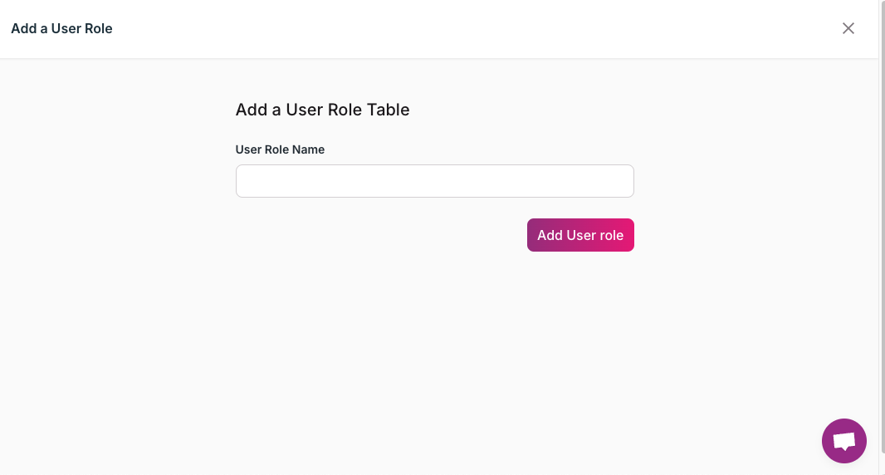
Task: Select the pink gradient Add User role button
Action: 579,235
